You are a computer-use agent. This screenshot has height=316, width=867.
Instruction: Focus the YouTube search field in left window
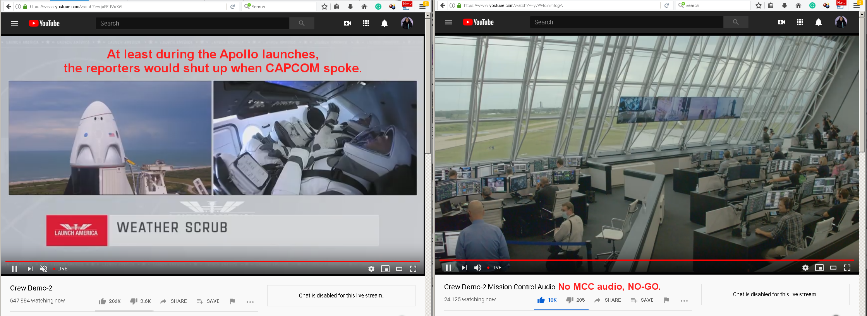tap(192, 23)
